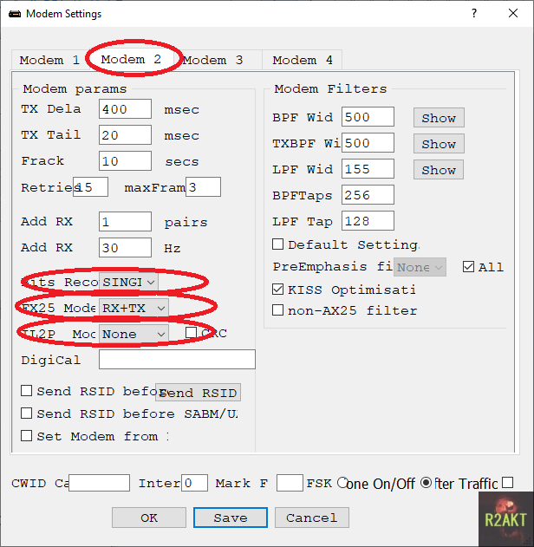534x547 pixels.
Task: Click the TX Delay input field
Action: (125, 109)
